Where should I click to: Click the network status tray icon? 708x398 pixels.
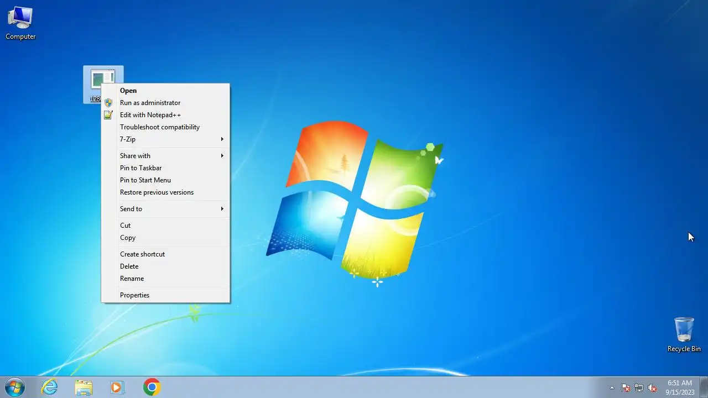tap(639, 387)
